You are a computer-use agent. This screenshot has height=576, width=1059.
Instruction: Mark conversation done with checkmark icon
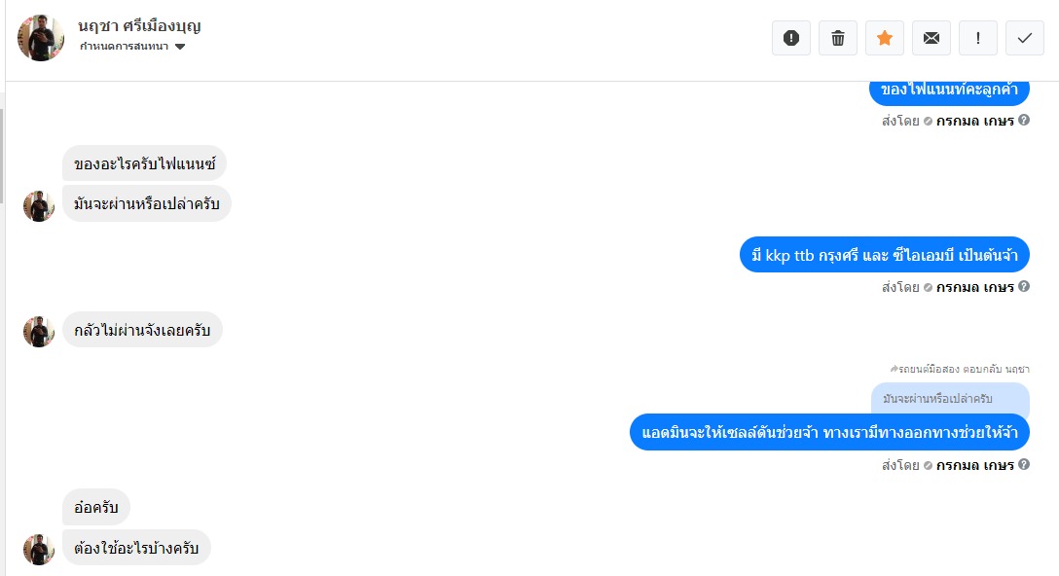click(x=1025, y=38)
